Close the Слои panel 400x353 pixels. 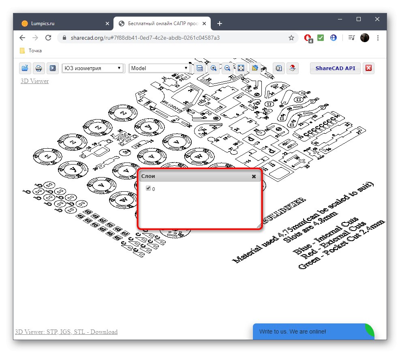[x=254, y=176]
